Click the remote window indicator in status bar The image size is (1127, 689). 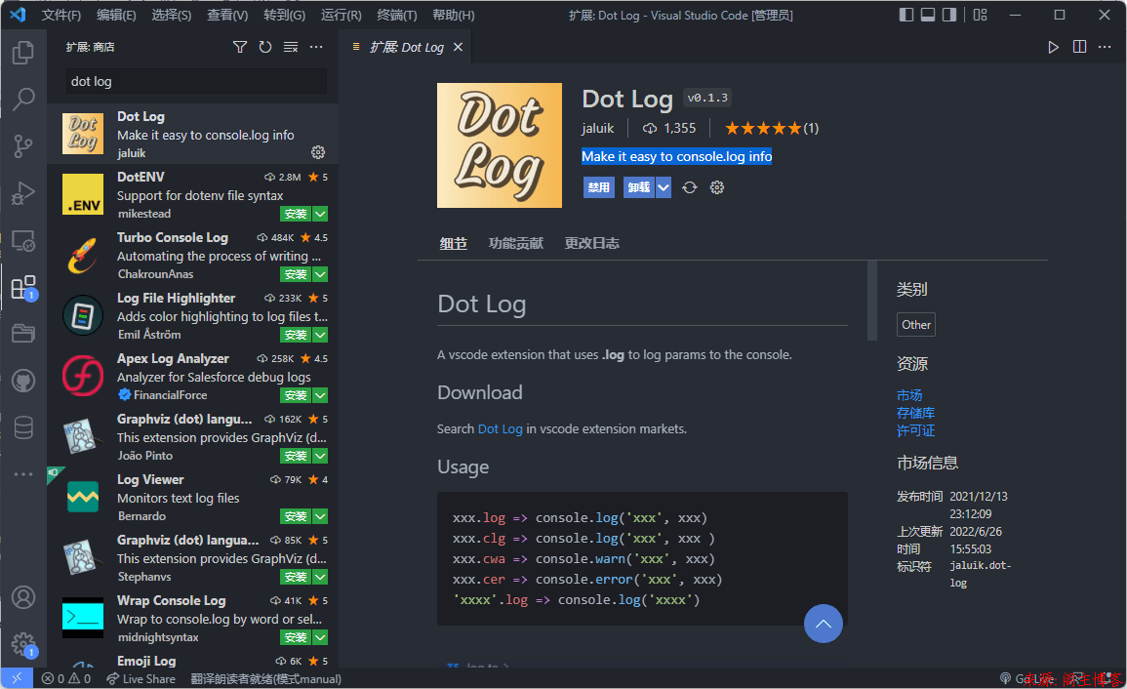(17, 678)
